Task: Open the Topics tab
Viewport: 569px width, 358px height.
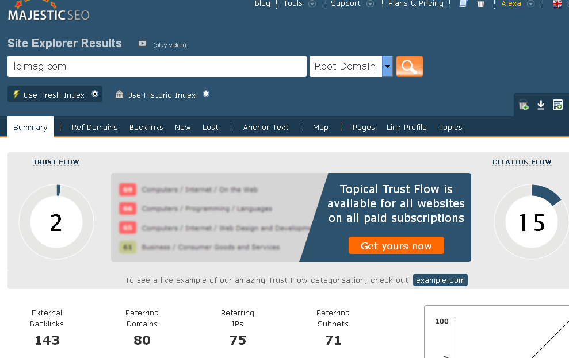Action: pos(450,127)
